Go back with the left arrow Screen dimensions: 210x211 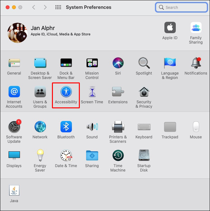34,7
